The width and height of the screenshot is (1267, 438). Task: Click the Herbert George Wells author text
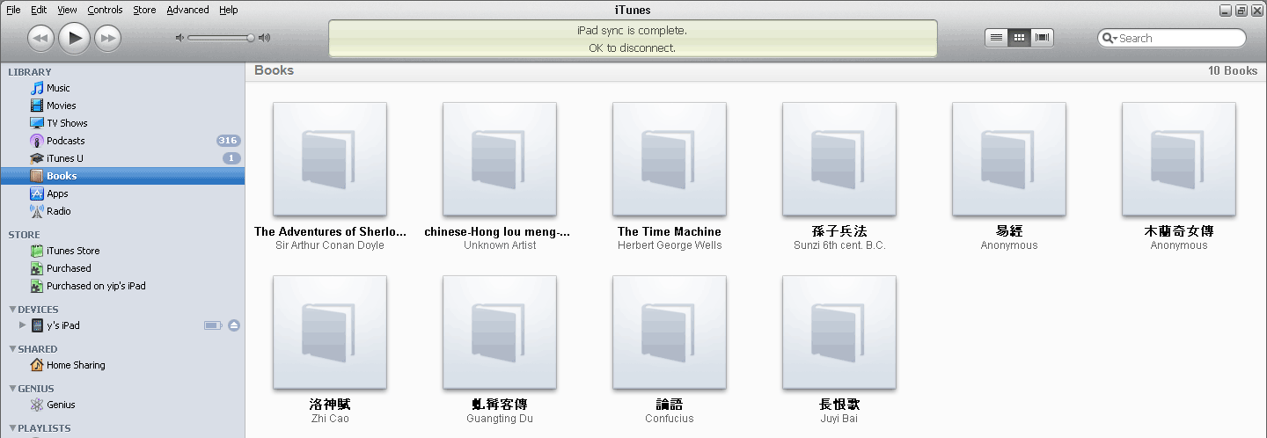coord(670,245)
